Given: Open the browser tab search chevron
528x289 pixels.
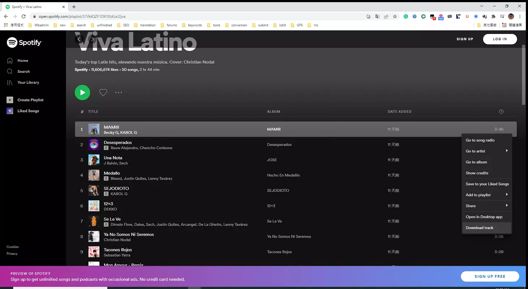Looking at the screenshot, I should tap(482, 6).
